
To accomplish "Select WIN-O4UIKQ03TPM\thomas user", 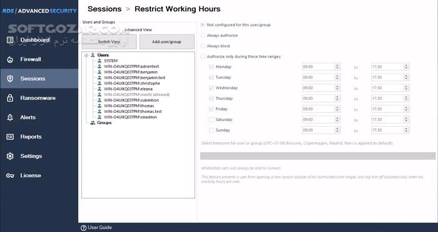I will (x=129, y=106).
